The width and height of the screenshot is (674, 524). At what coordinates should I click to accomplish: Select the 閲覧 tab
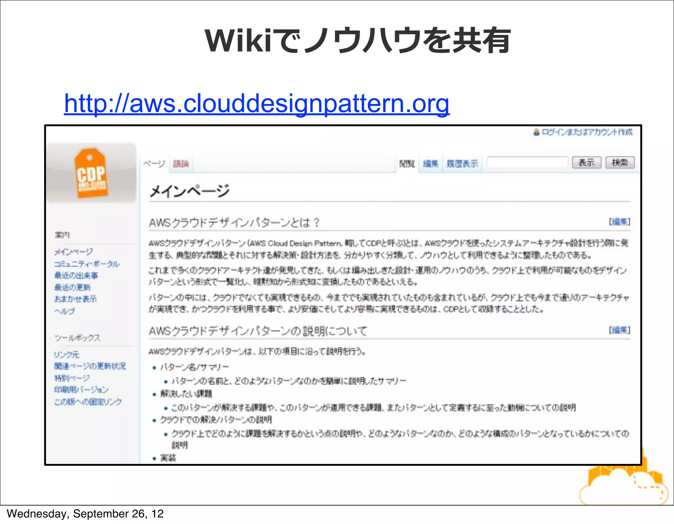click(407, 163)
